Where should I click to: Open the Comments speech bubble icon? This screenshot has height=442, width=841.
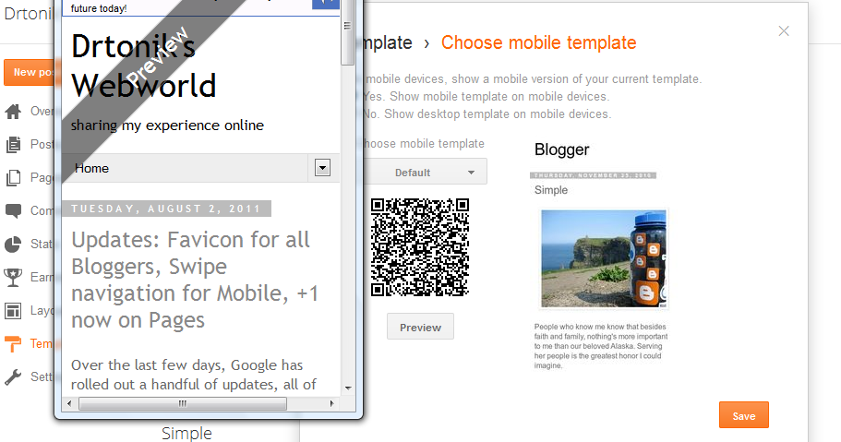[x=14, y=210]
